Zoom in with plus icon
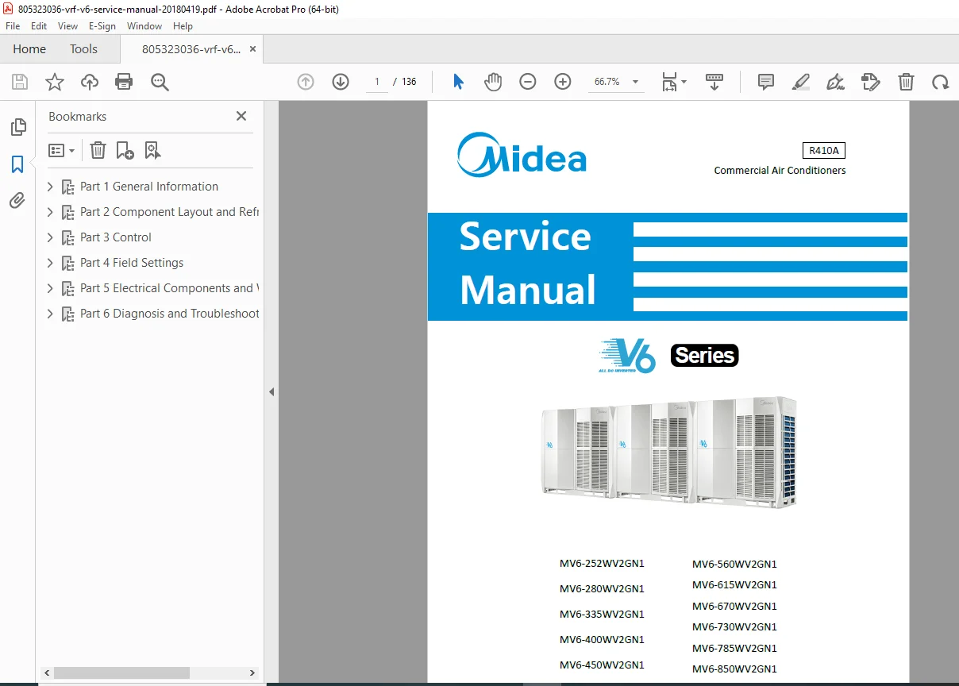 click(x=563, y=82)
